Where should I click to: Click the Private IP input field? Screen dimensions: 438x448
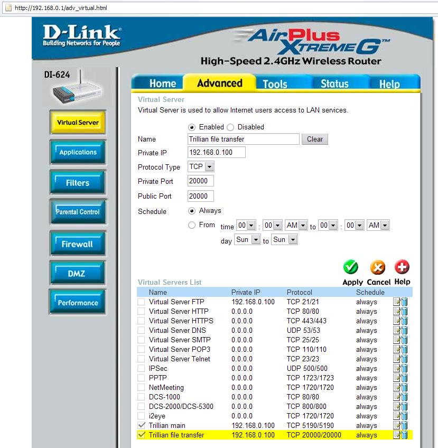pos(217,152)
